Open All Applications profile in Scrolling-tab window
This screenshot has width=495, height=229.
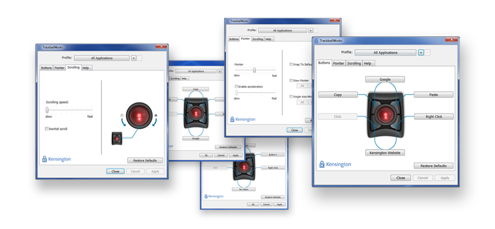pos(101,58)
